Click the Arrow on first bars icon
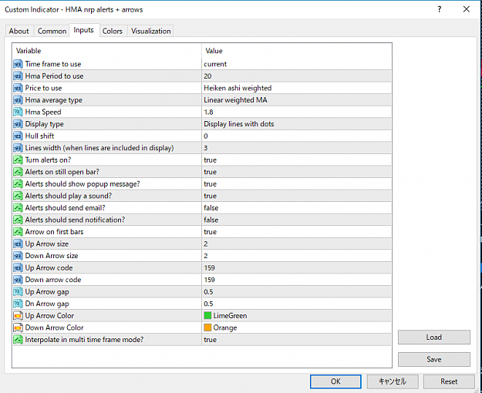Screen dimensions: 482x393 pos(18,232)
